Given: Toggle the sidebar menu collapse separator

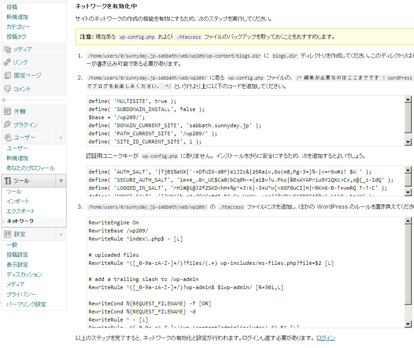Looking at the screenshot, I should point(4,100).
